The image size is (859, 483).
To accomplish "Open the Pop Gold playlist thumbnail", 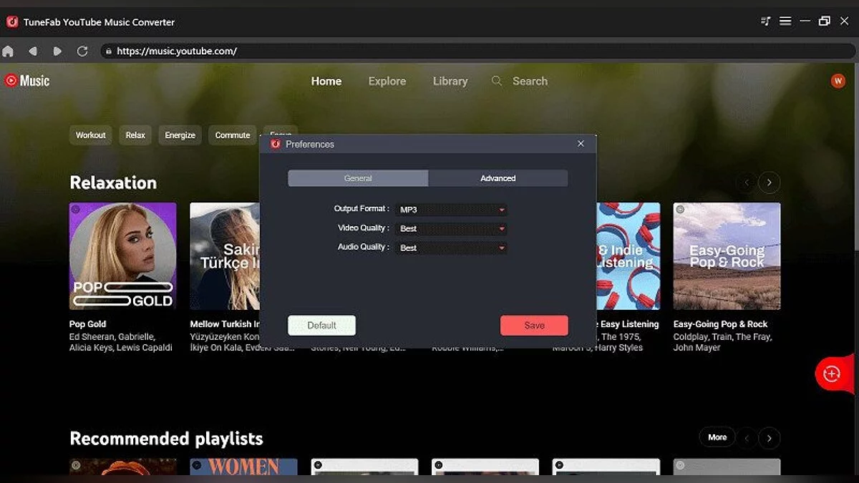I will pos(122,256).
